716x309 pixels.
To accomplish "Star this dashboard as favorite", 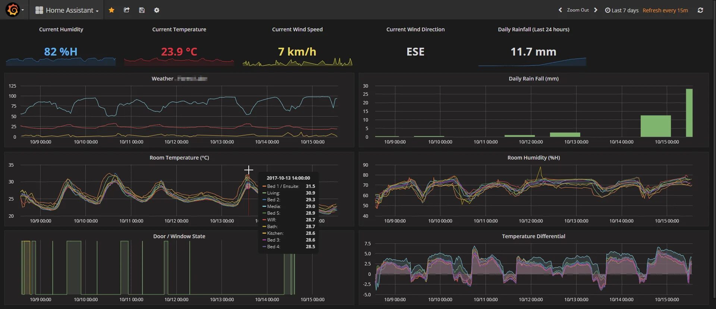I will coord(111,10).
